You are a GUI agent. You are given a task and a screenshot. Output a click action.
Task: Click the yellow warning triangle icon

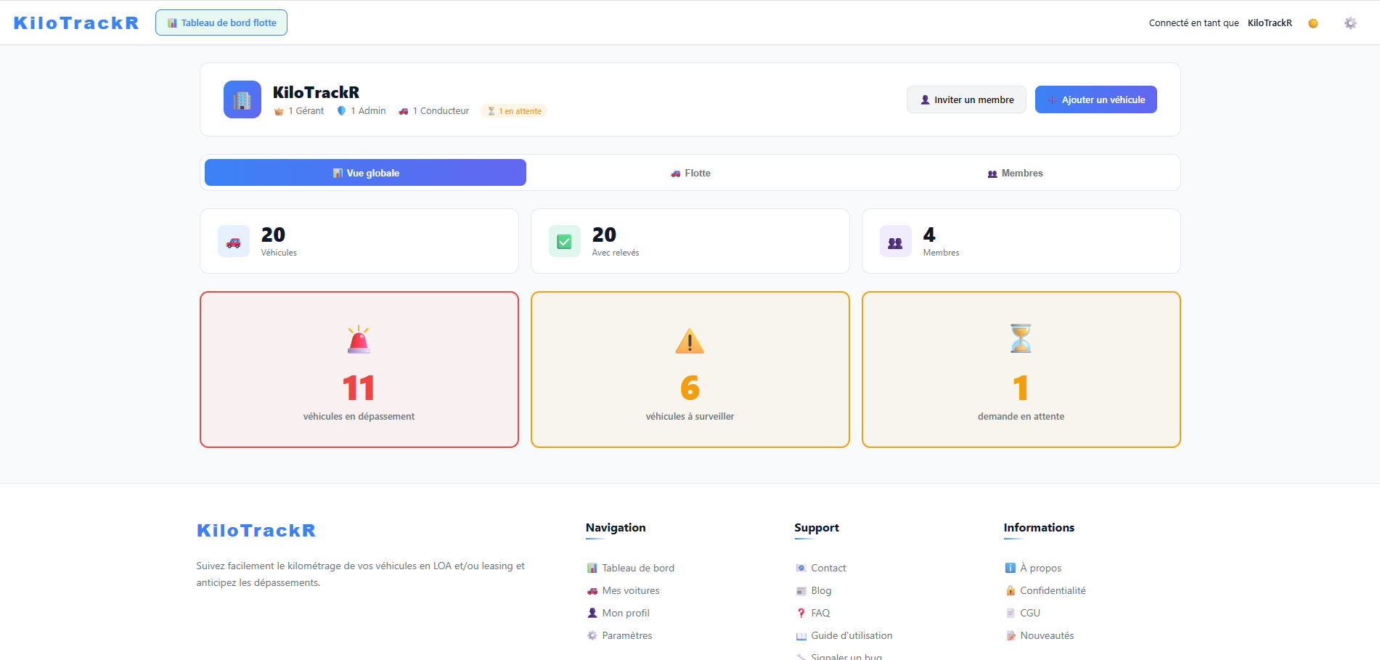[x=690, y=340]
